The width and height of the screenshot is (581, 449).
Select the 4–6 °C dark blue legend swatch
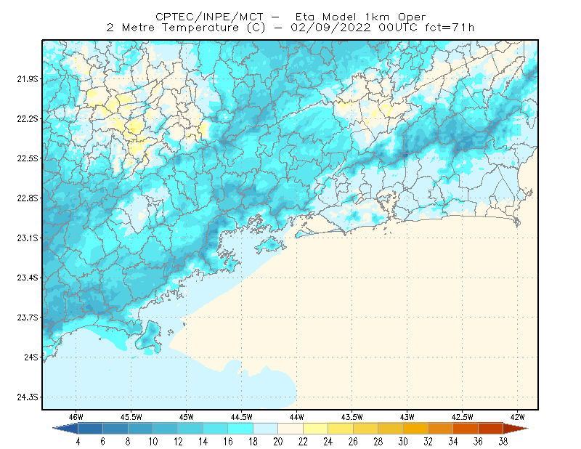click(x=90, y=429)
